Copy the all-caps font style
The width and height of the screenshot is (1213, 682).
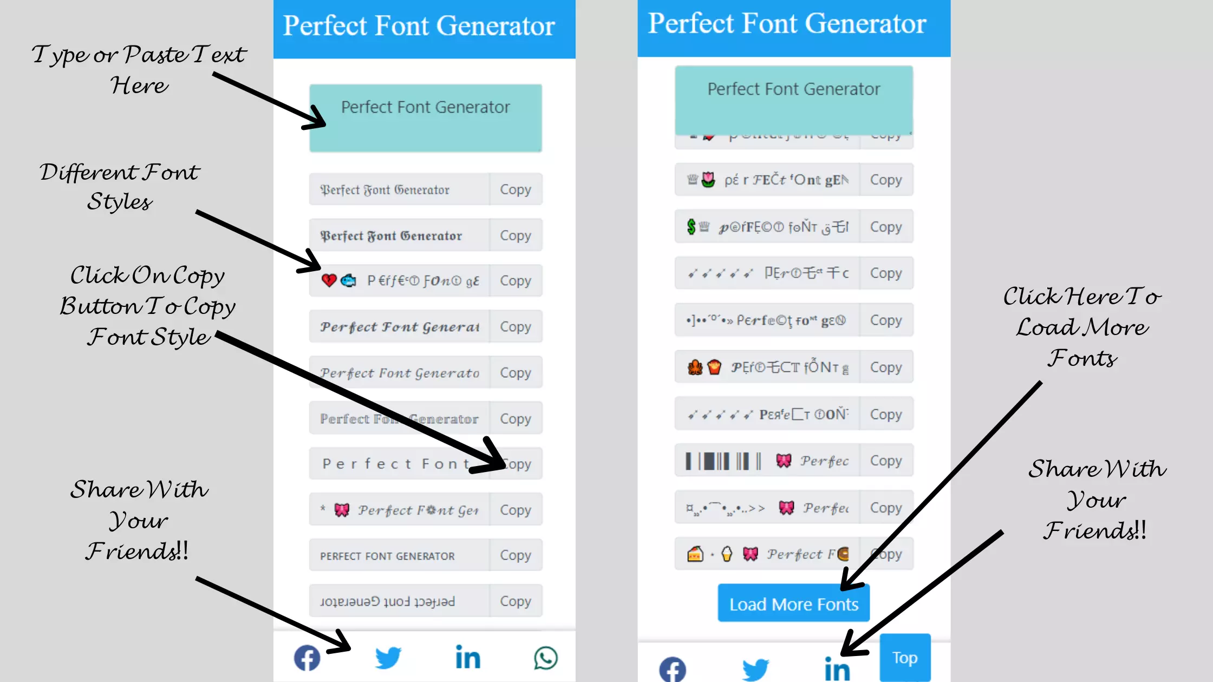pos(515,555)
